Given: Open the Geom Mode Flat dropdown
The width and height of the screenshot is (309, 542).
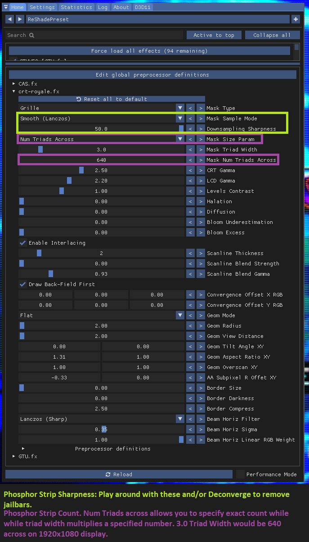Looking at the screenshot, I should tap(180, 315).
